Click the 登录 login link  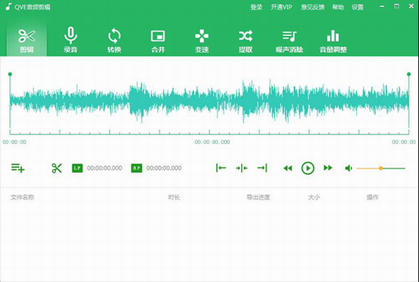(256, 7)
